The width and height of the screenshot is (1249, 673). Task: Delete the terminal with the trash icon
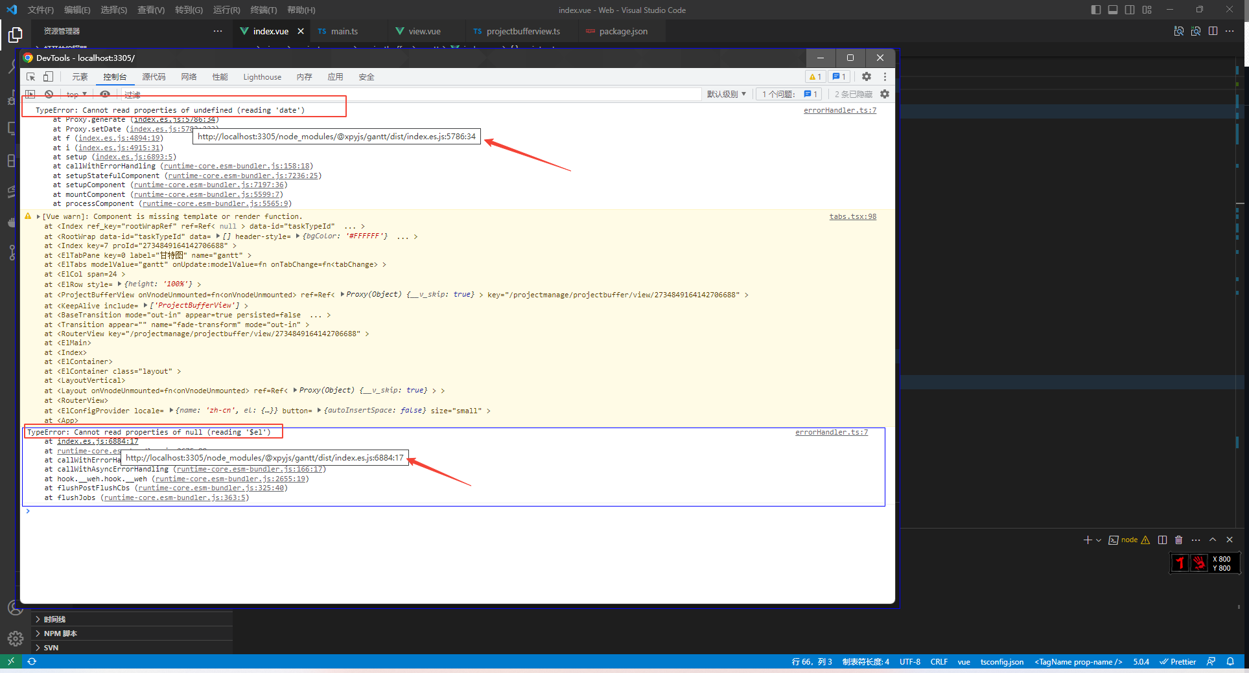coord(1179,540)
